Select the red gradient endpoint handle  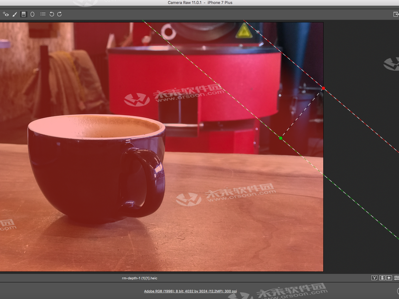(x=323, y=88)
